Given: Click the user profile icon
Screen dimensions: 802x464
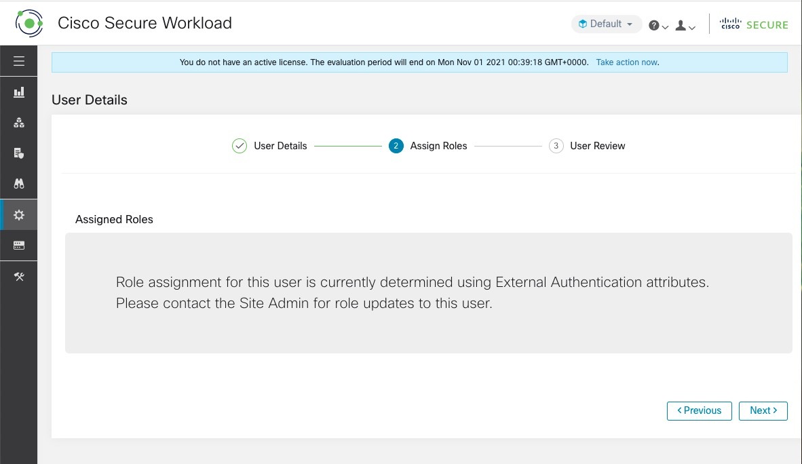Looking at the screenshot, I should click(680, 25).
